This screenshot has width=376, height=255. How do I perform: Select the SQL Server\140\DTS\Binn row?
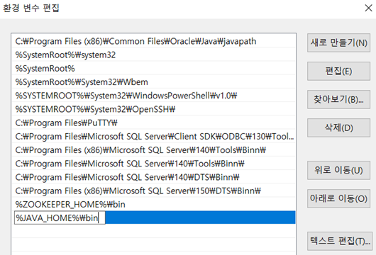(153, 177)
